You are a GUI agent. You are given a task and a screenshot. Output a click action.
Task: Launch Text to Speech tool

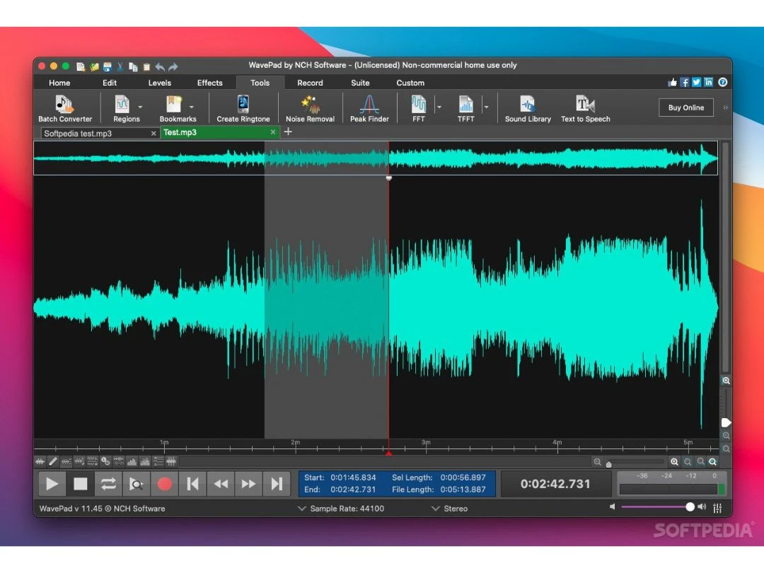[585, 108]
